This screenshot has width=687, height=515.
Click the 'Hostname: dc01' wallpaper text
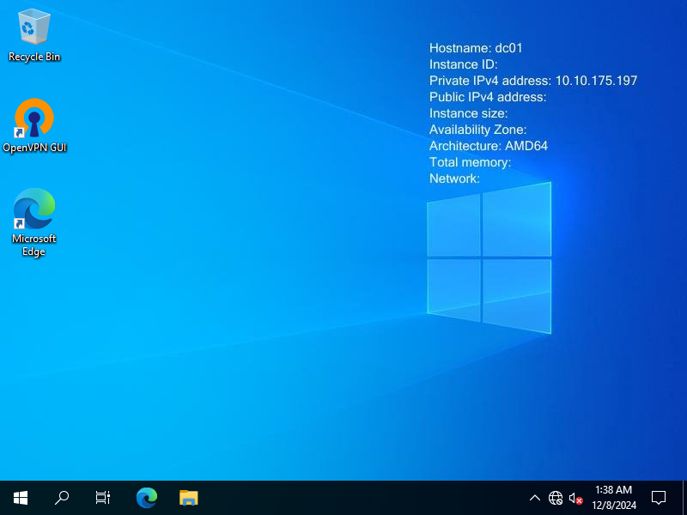(476, 48)
